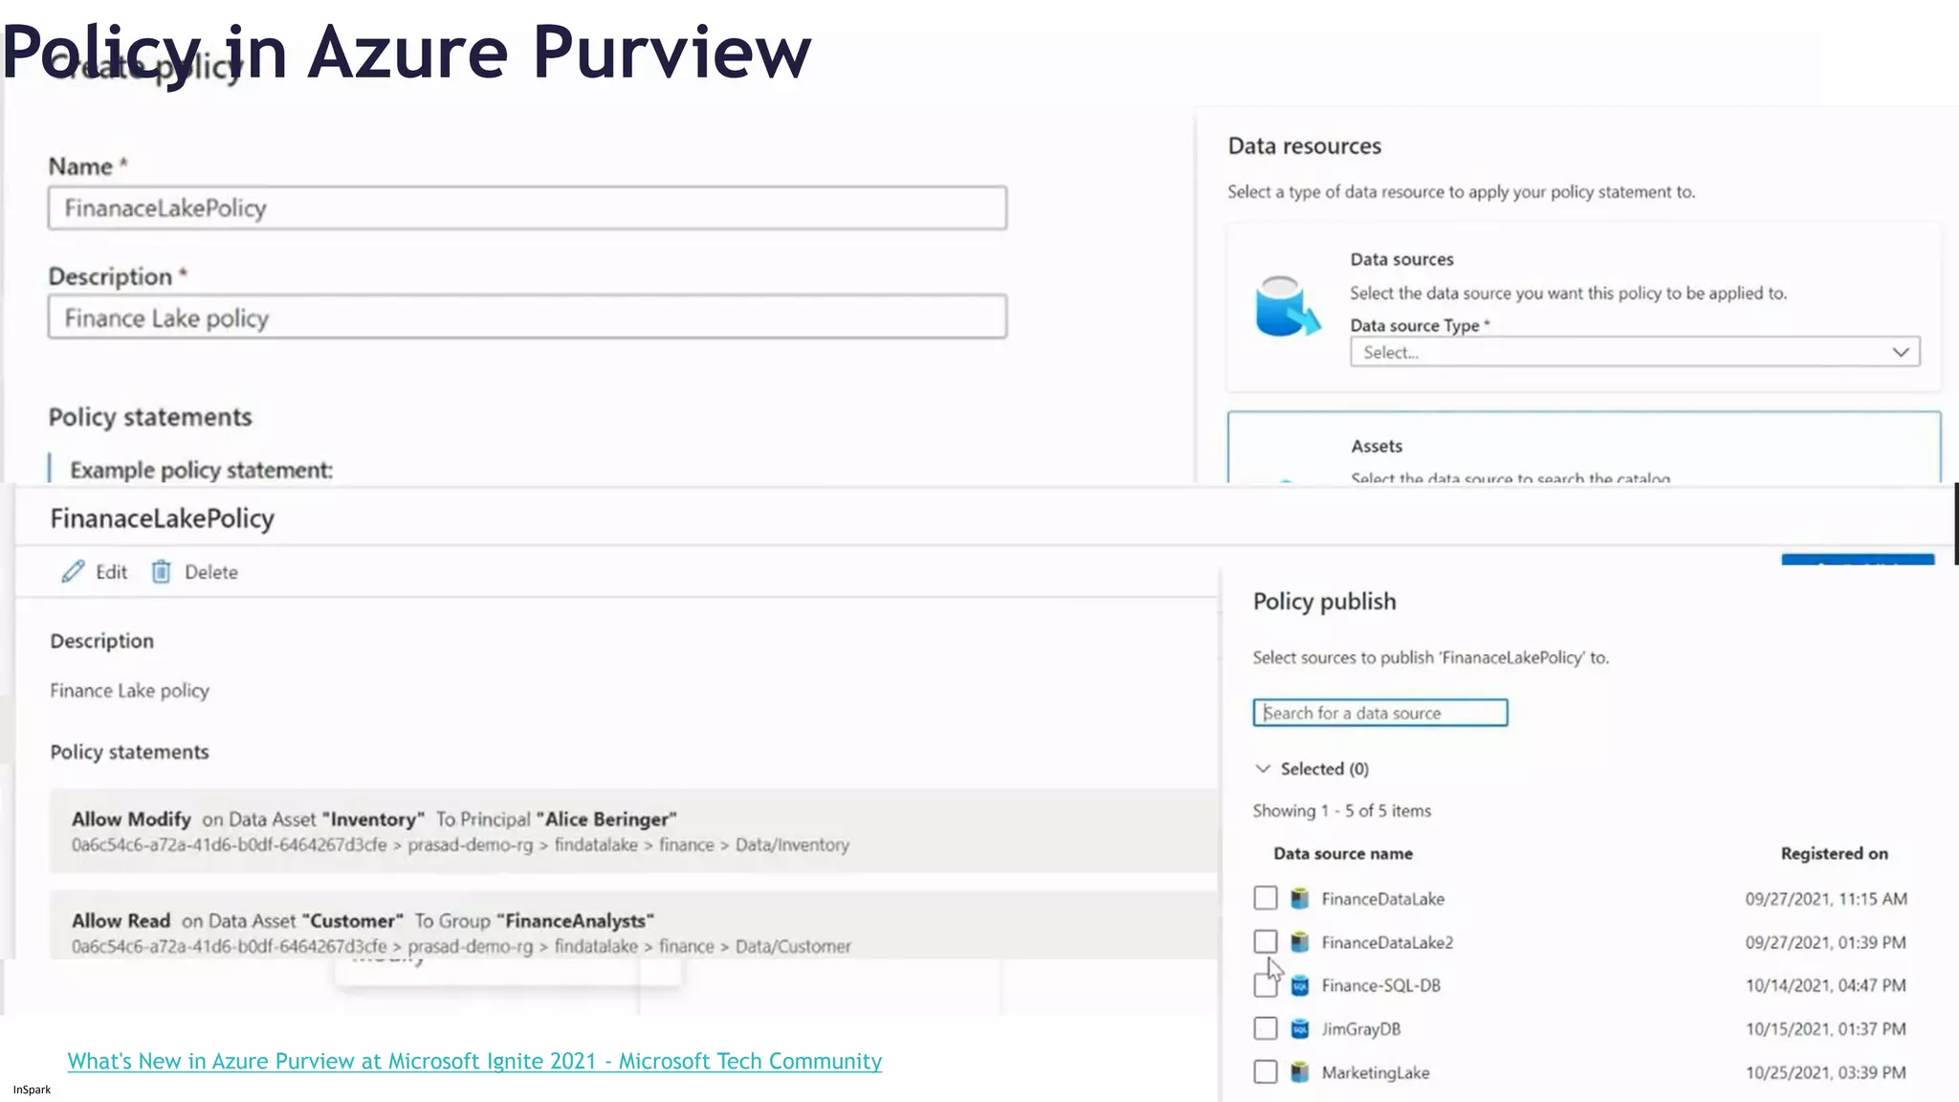Open the What's New in Azure Purview link
The image size is (1959, 1102).
[474, 1061]
